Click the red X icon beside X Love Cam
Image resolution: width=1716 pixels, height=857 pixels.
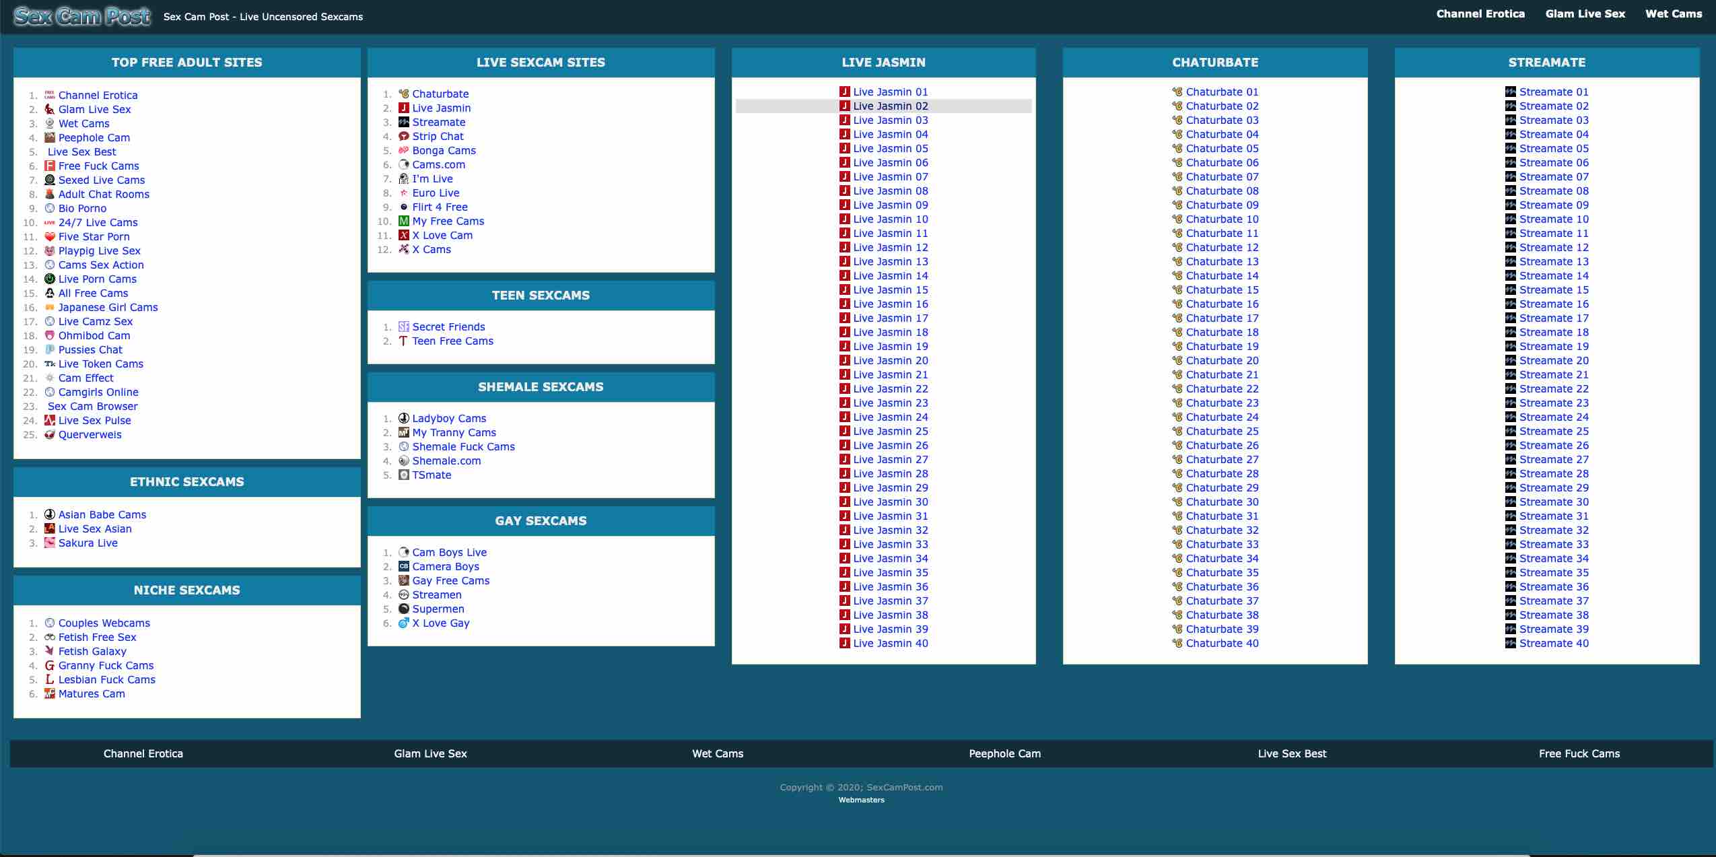404,236
